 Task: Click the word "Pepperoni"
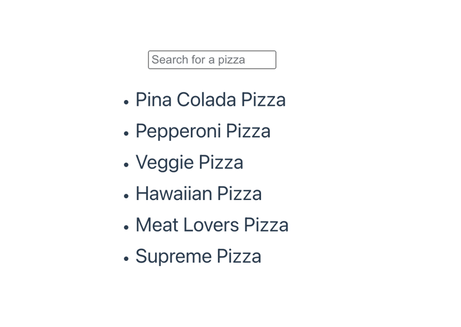point(178,132)
